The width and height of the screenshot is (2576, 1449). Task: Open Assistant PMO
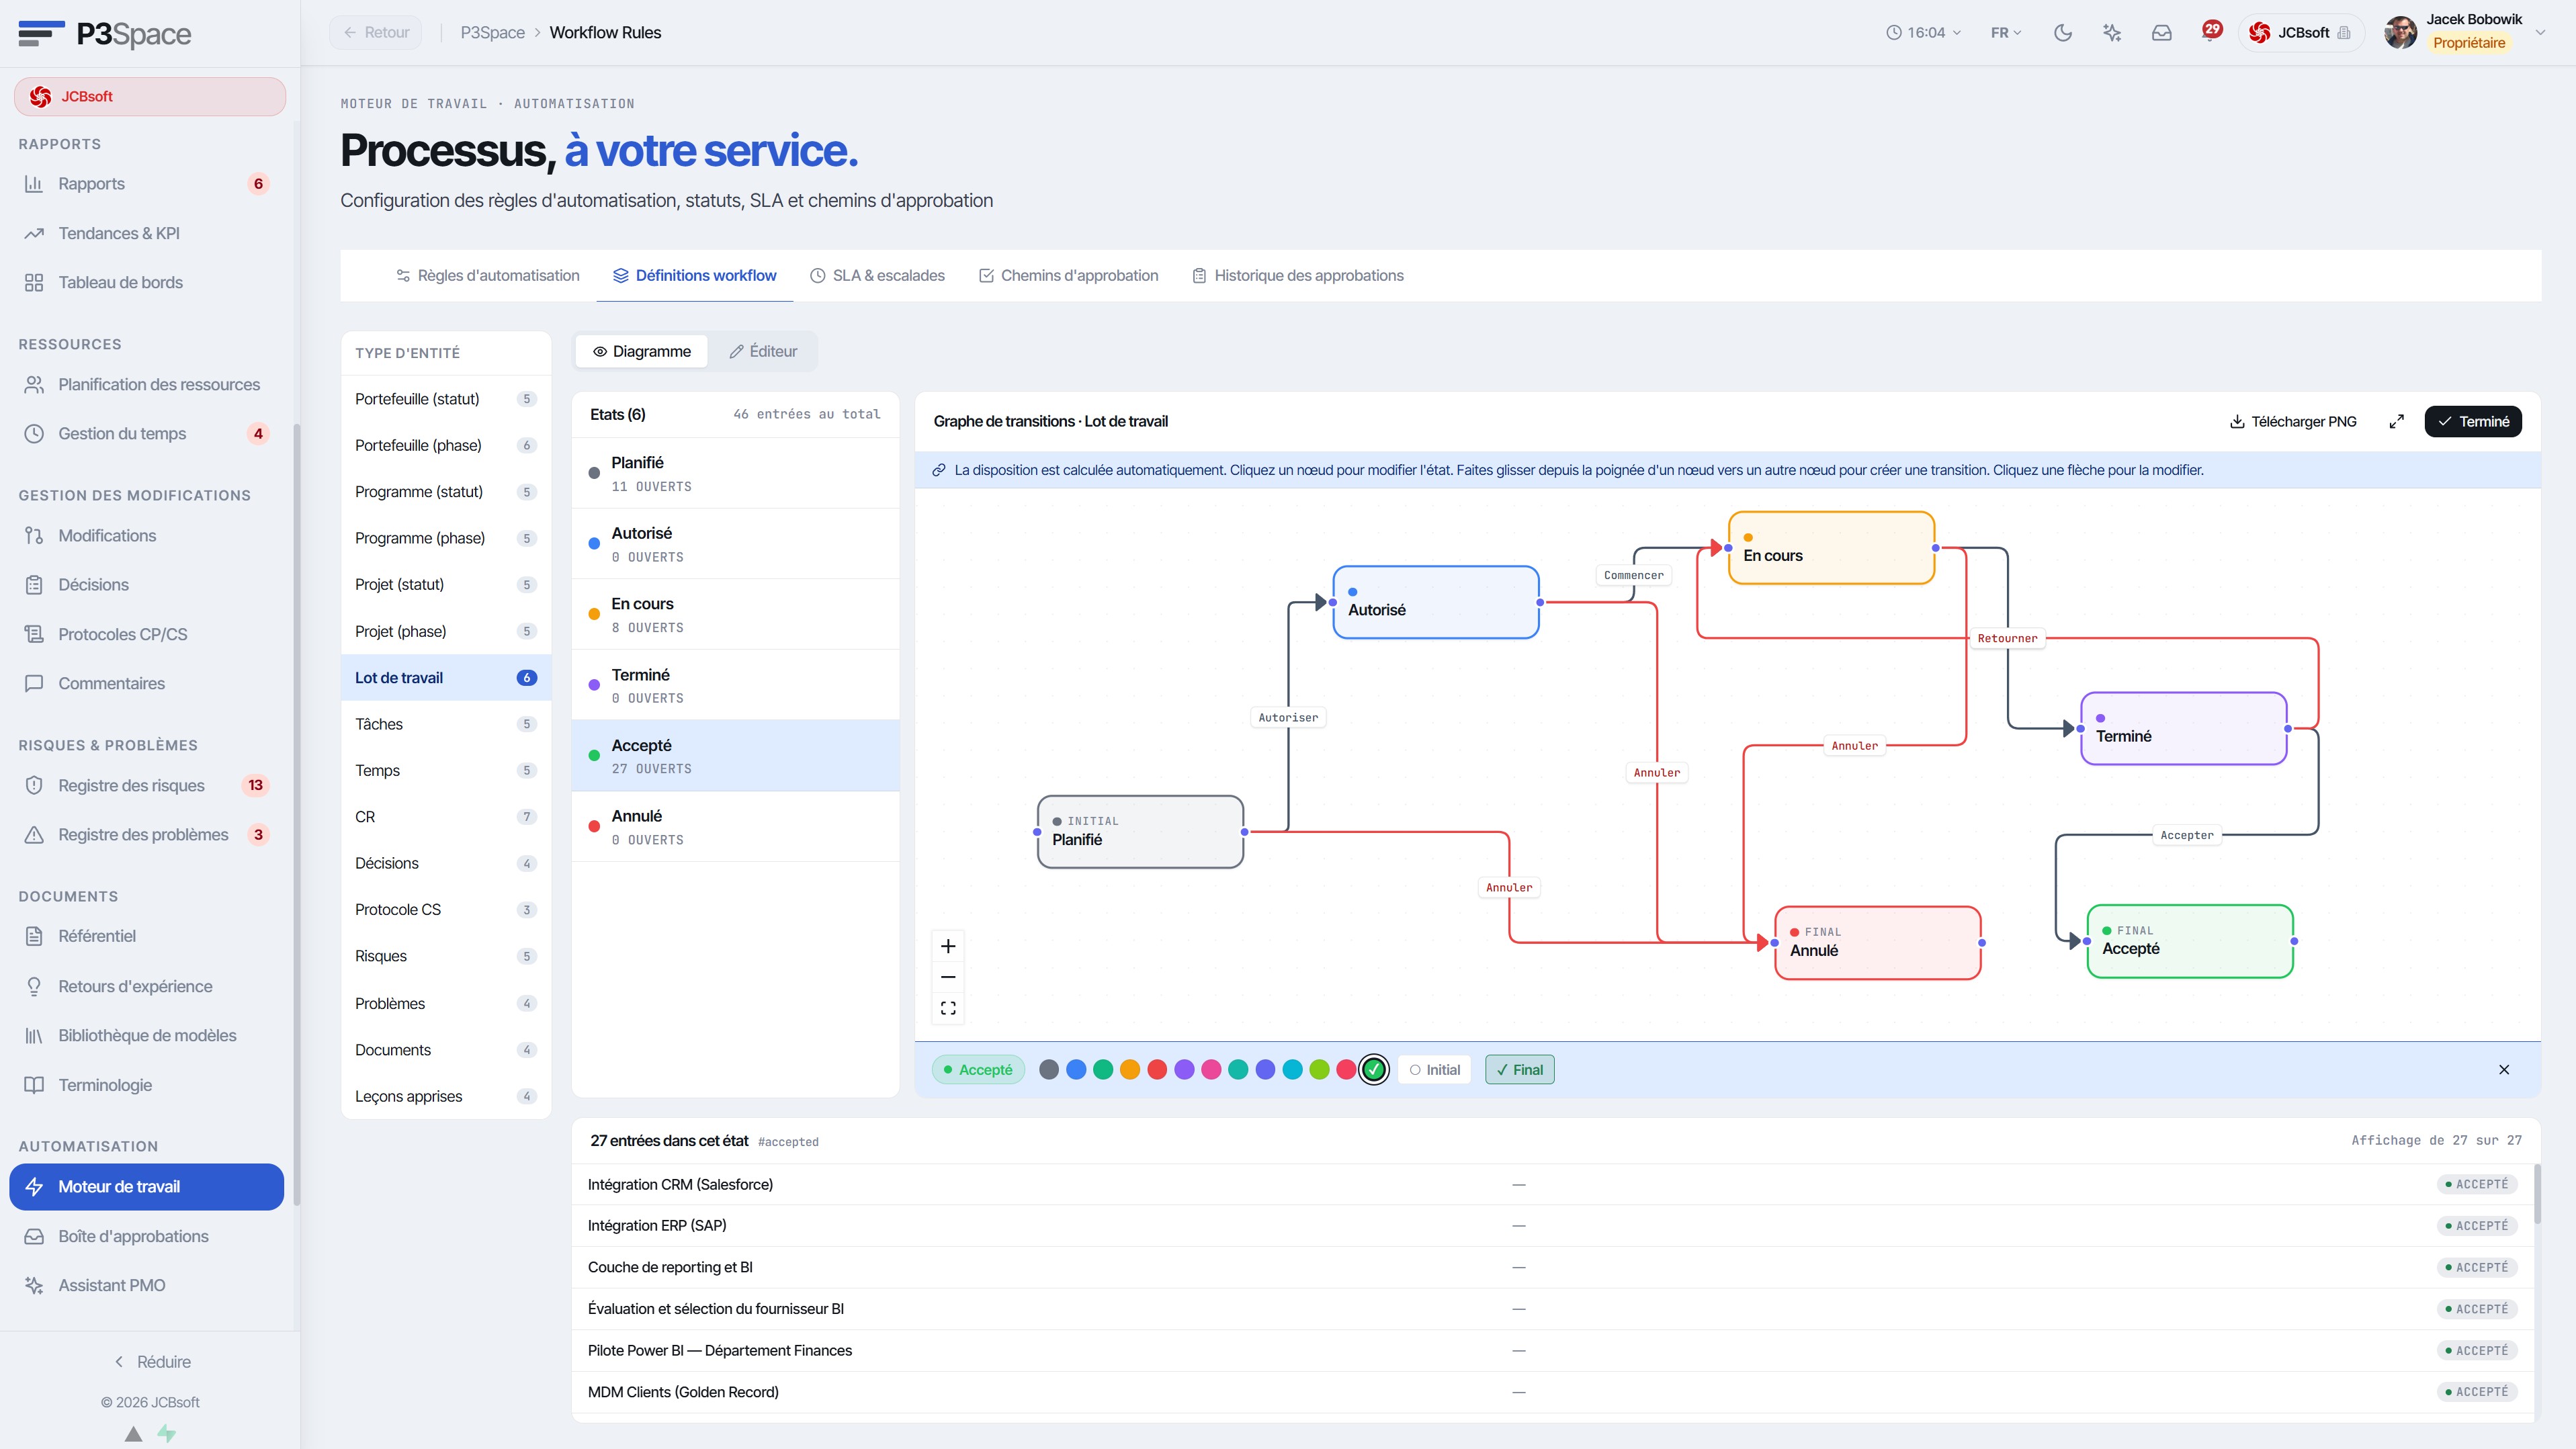(148, 1285)
